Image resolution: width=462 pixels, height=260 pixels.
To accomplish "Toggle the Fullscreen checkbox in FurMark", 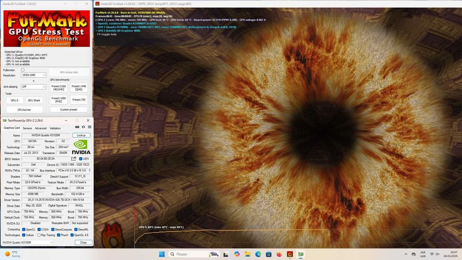I will click(x=23, y=70).
